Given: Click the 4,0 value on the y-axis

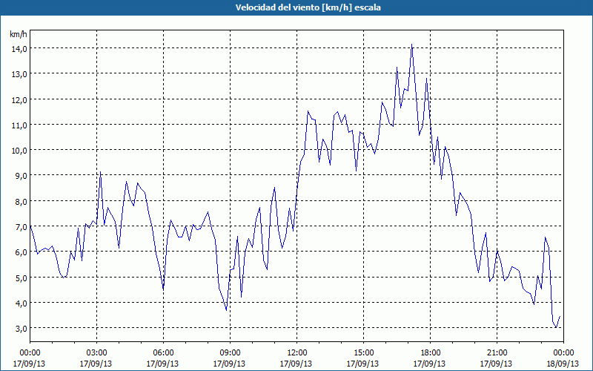Looking at the screenshot, I should point(20,303).
